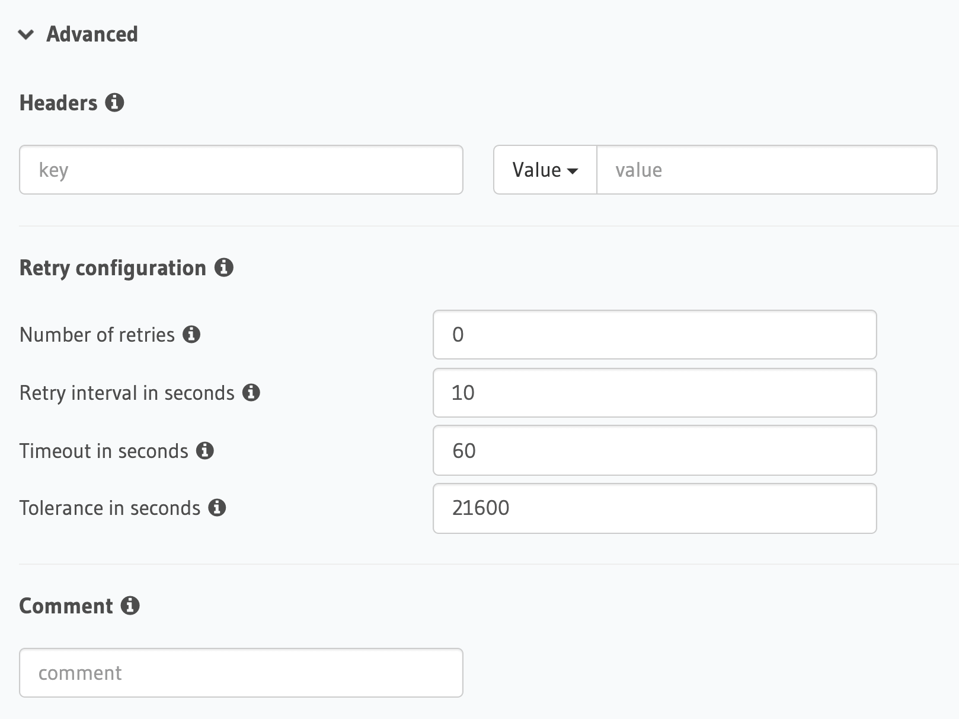Open the Value type dropdown

[x=544, y=170]
